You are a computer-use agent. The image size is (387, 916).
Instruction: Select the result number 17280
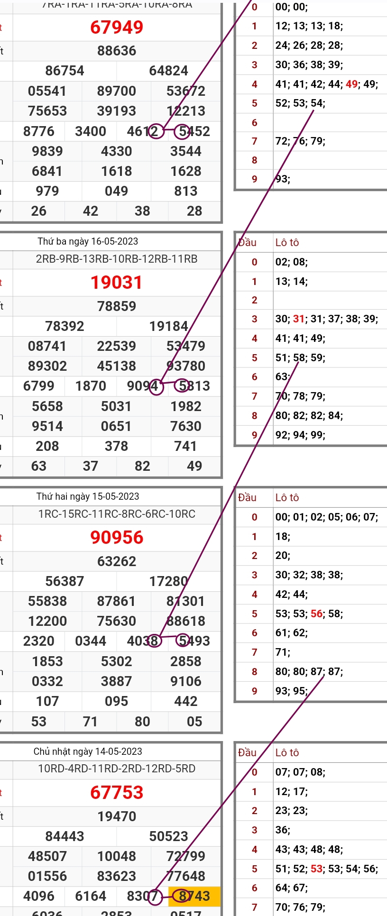pyautogui.click(x=169, y=581)
